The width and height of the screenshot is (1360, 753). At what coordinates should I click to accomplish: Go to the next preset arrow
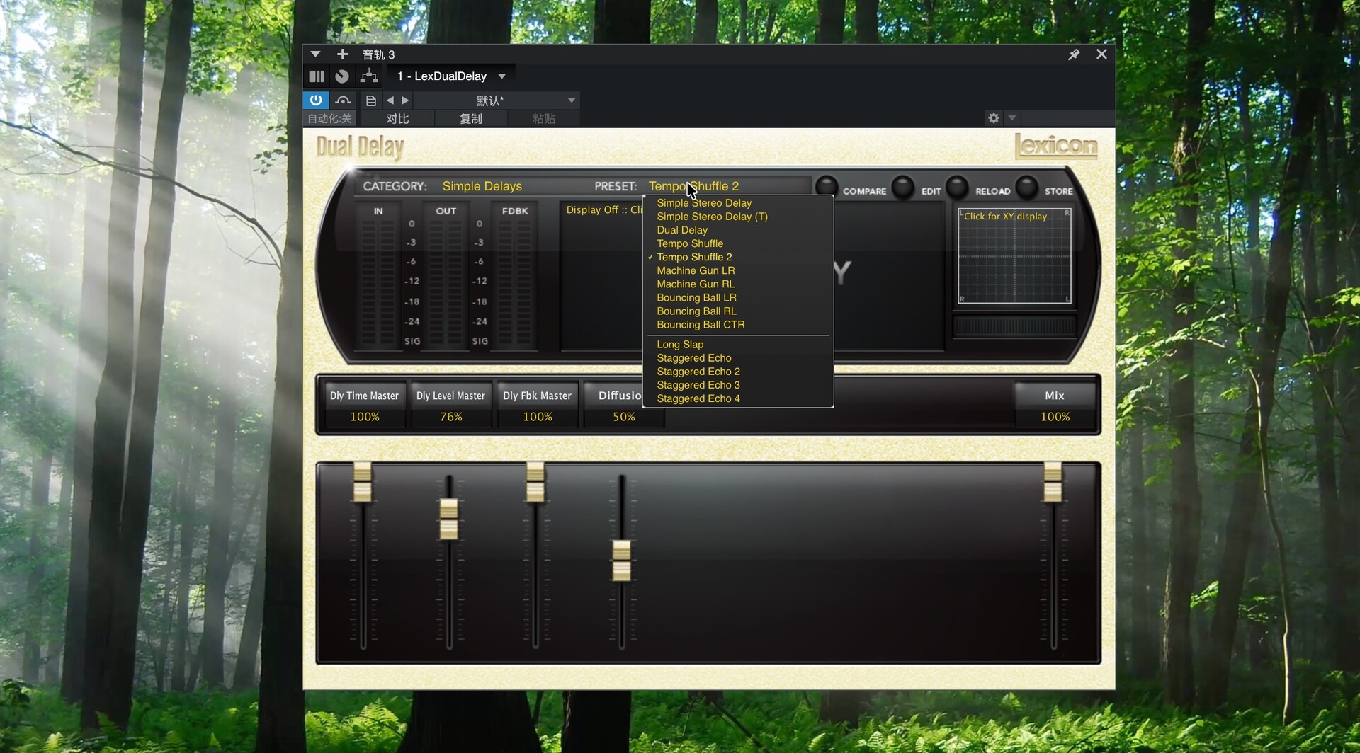405,100
